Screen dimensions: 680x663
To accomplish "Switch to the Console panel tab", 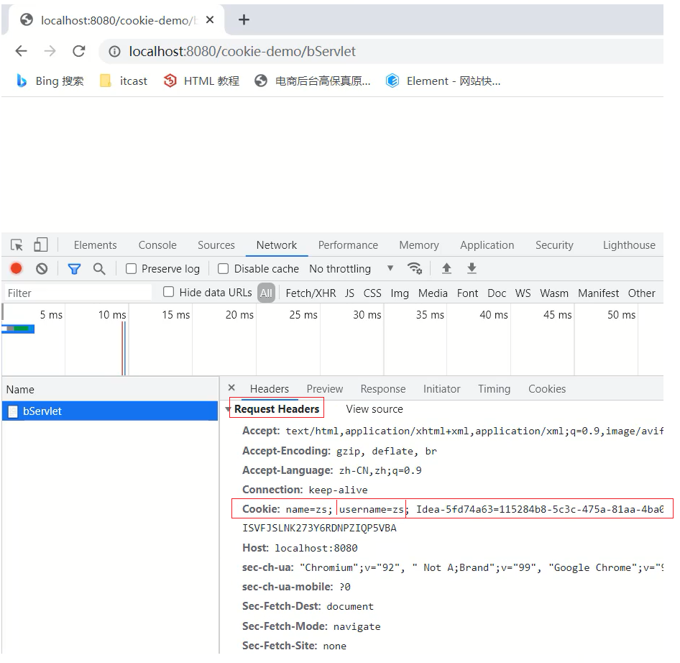I will point(157,245).
